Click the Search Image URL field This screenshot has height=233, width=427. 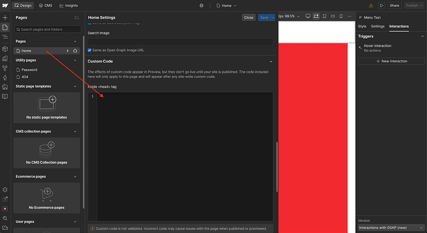[x=180, y=42]
